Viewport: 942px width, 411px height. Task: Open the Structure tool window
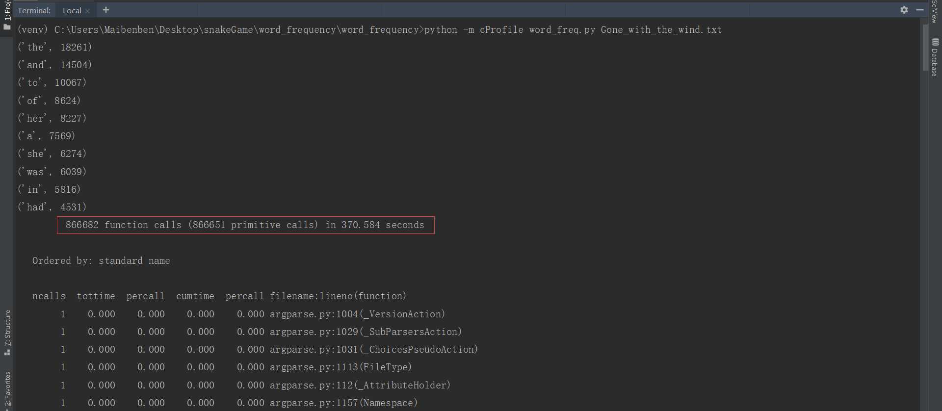click(x=7, y=327)
